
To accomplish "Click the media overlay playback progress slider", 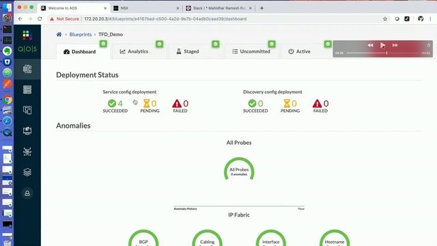I will 383,53.
